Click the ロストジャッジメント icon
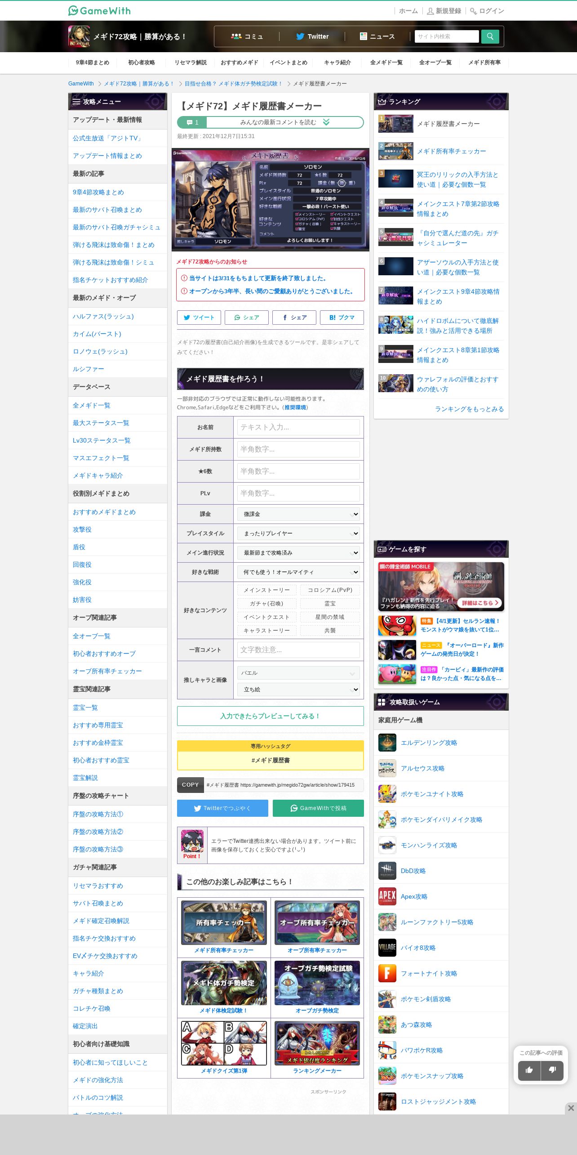The height and width of the screenshot is (1155, 577). click(x=387, y=1101)
